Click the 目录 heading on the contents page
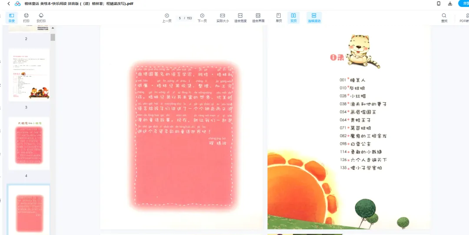This screenshot has height=235, width=469. 337,58
